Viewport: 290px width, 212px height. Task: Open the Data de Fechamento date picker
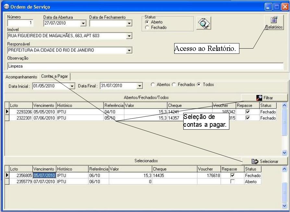[x=129, y=23]
